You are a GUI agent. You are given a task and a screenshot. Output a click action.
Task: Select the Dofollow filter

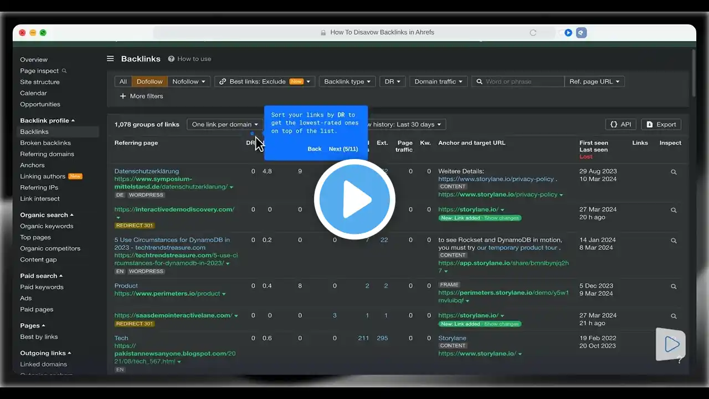[x=150, y=81]
